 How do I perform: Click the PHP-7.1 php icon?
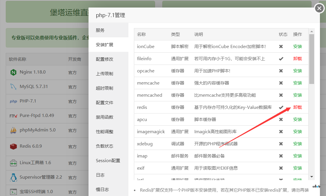pos(13,101)
